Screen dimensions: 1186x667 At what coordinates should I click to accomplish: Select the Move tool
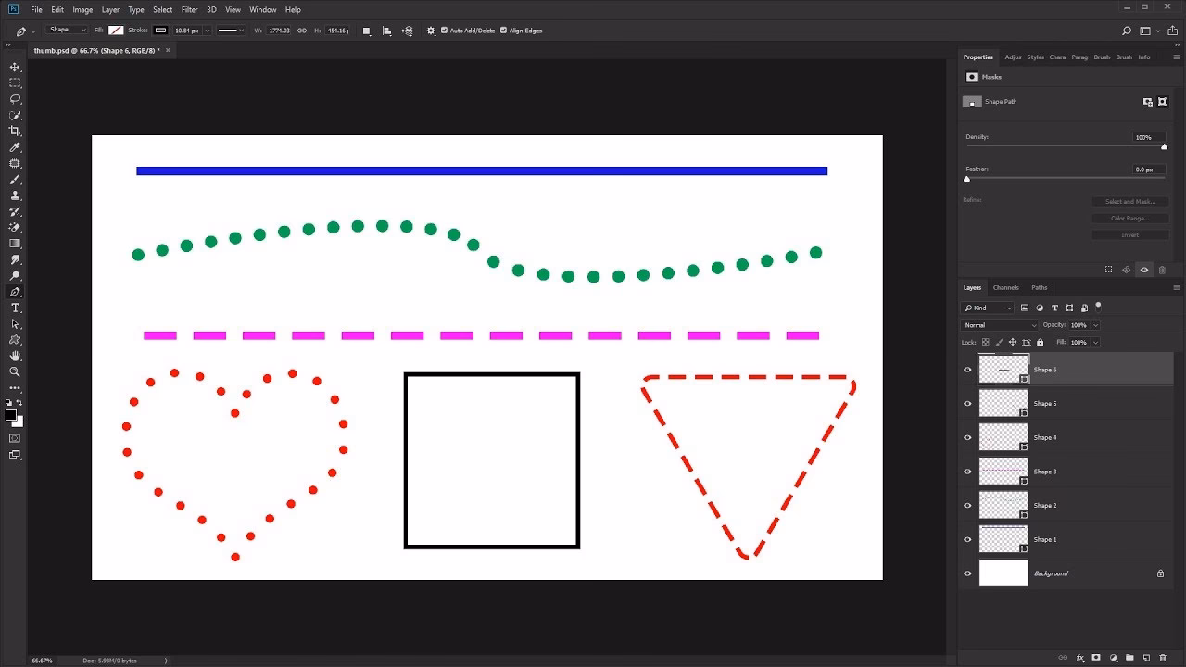(x=15, y=67)
